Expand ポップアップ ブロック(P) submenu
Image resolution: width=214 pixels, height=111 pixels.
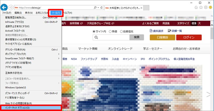coord(31,54)
